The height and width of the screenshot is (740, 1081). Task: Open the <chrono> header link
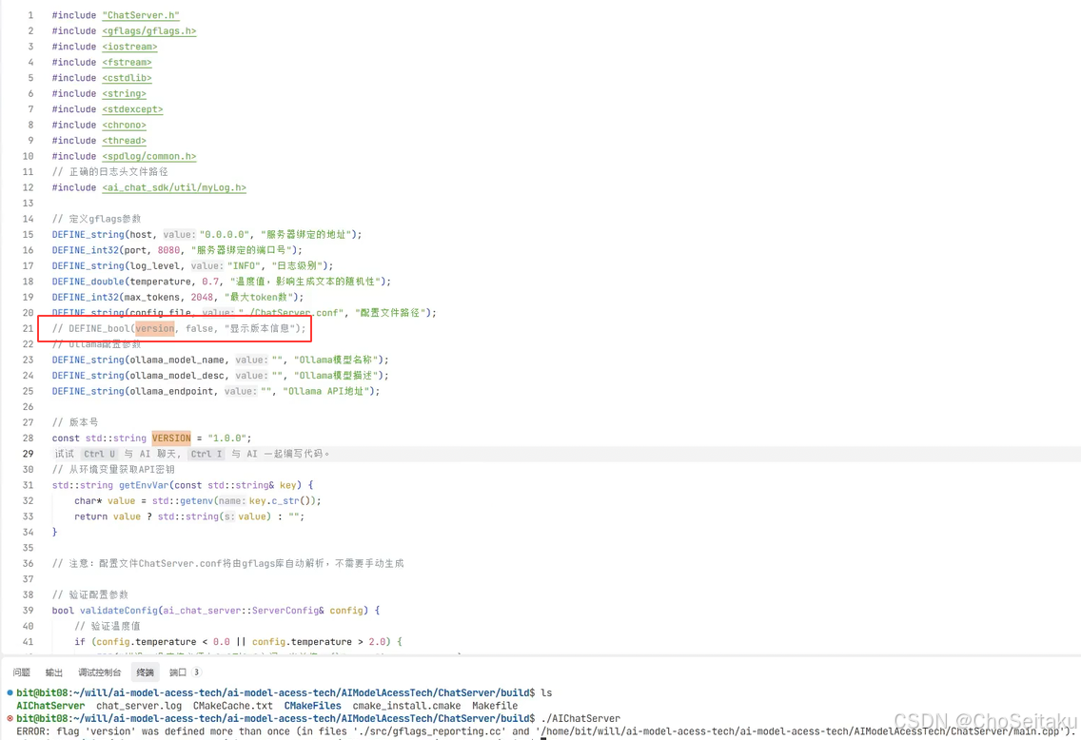[x=124, y=125]
